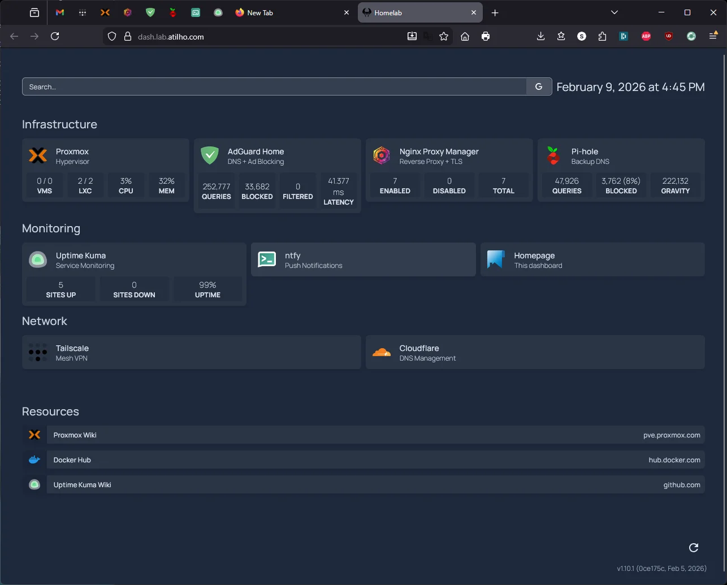This screenshot has height=585, width=727.
Task: Select the Pi-hole backup DNS icon
Action: click(552, 155)
